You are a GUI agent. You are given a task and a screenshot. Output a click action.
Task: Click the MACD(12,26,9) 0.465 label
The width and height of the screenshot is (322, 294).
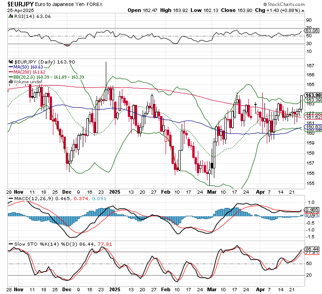(x=42, y=199)
